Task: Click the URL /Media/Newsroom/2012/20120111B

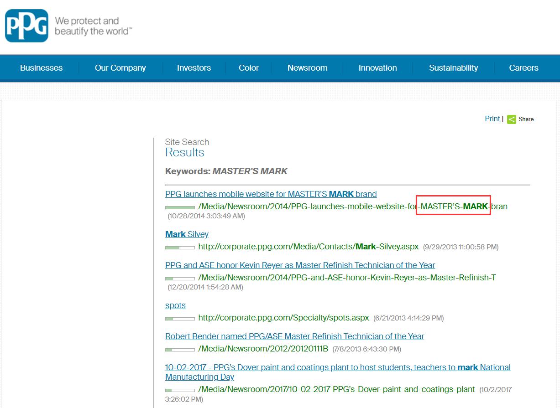Action: pyautogui.click(x=263, y=349)
